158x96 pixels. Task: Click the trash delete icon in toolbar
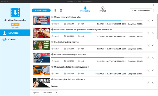61,10
